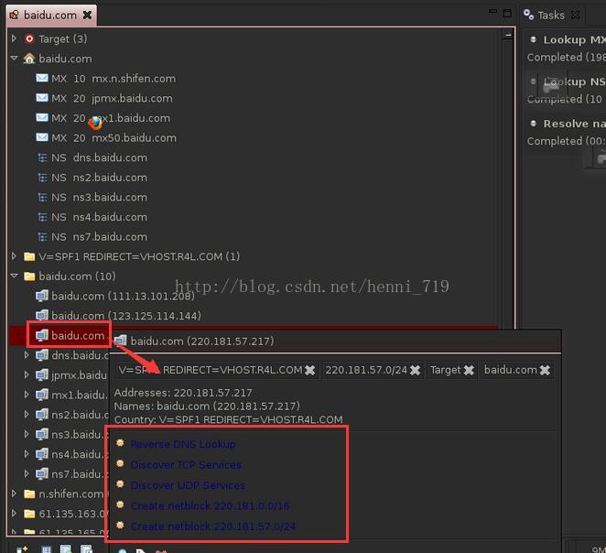Close the baidu.com editor tab
Image resolution: width=606 pixels, height=553 pixels.
(x=88, y=15)
